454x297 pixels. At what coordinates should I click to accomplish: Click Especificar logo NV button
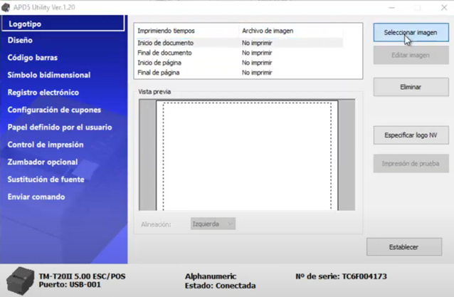point(411,135)
